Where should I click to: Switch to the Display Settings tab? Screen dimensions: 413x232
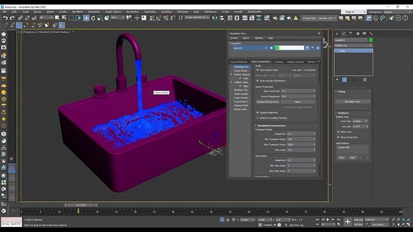click(x=296, y=62)
